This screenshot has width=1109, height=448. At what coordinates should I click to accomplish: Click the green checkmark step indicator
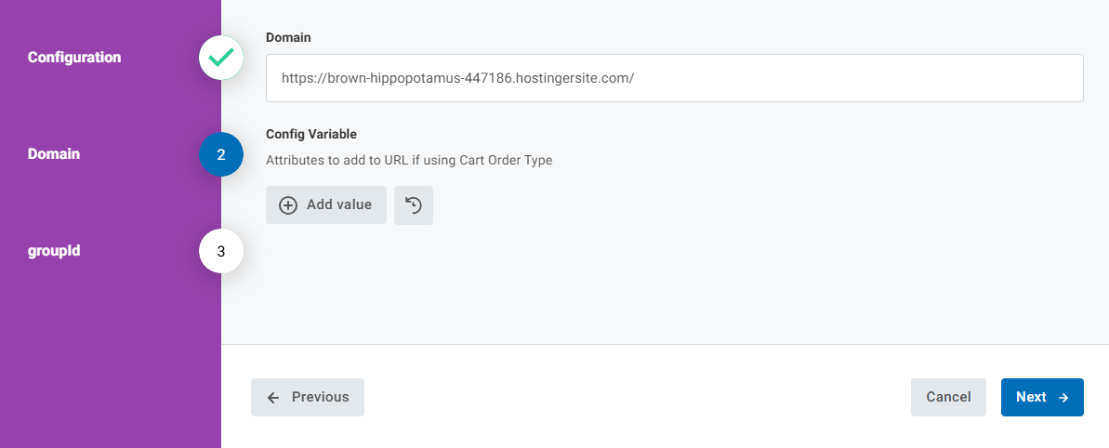coord(221,58)
